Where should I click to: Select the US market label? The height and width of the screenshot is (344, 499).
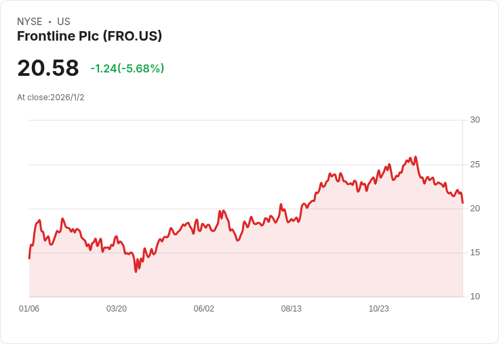(64, 22)
